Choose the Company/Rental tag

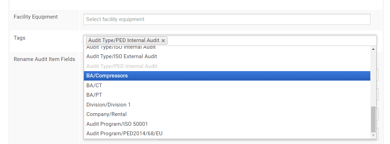click(106, 114)
